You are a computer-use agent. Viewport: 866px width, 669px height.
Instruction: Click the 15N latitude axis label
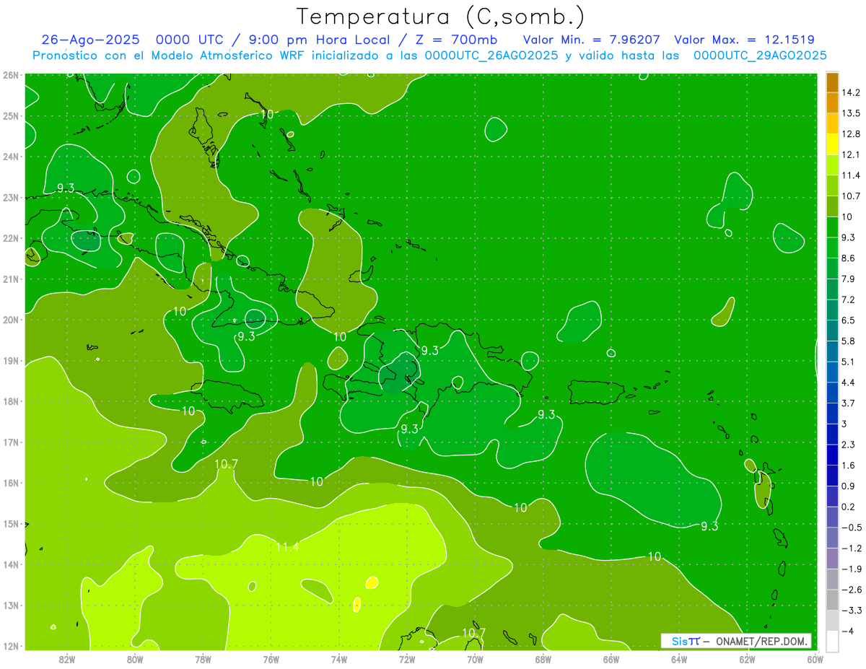[10, 524]
